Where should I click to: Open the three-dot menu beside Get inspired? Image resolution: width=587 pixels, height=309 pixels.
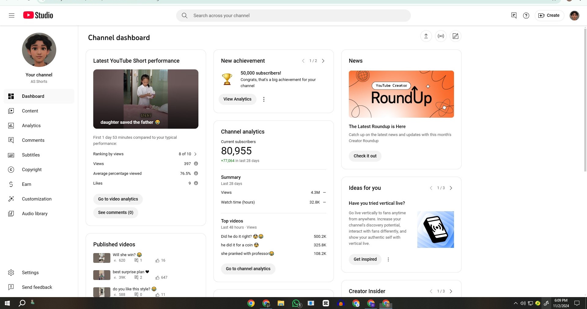point(388,259)
